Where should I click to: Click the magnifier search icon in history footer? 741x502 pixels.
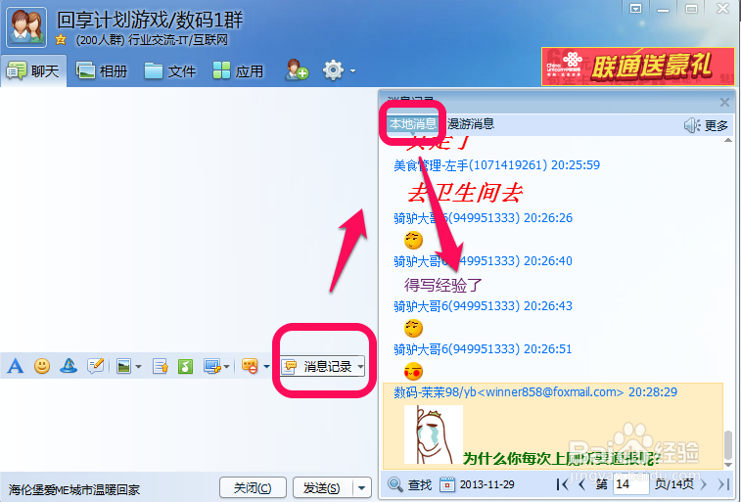coord(395,484)
